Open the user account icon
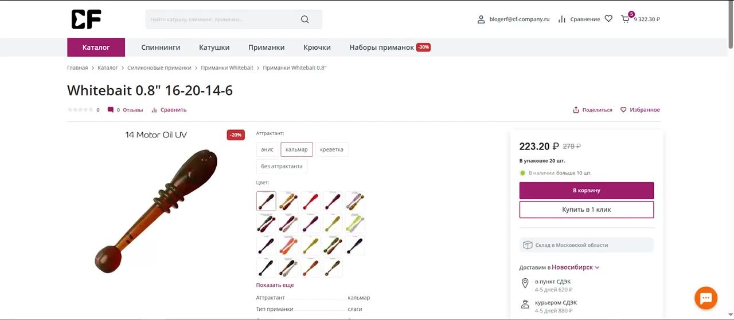 coord(481,19)
